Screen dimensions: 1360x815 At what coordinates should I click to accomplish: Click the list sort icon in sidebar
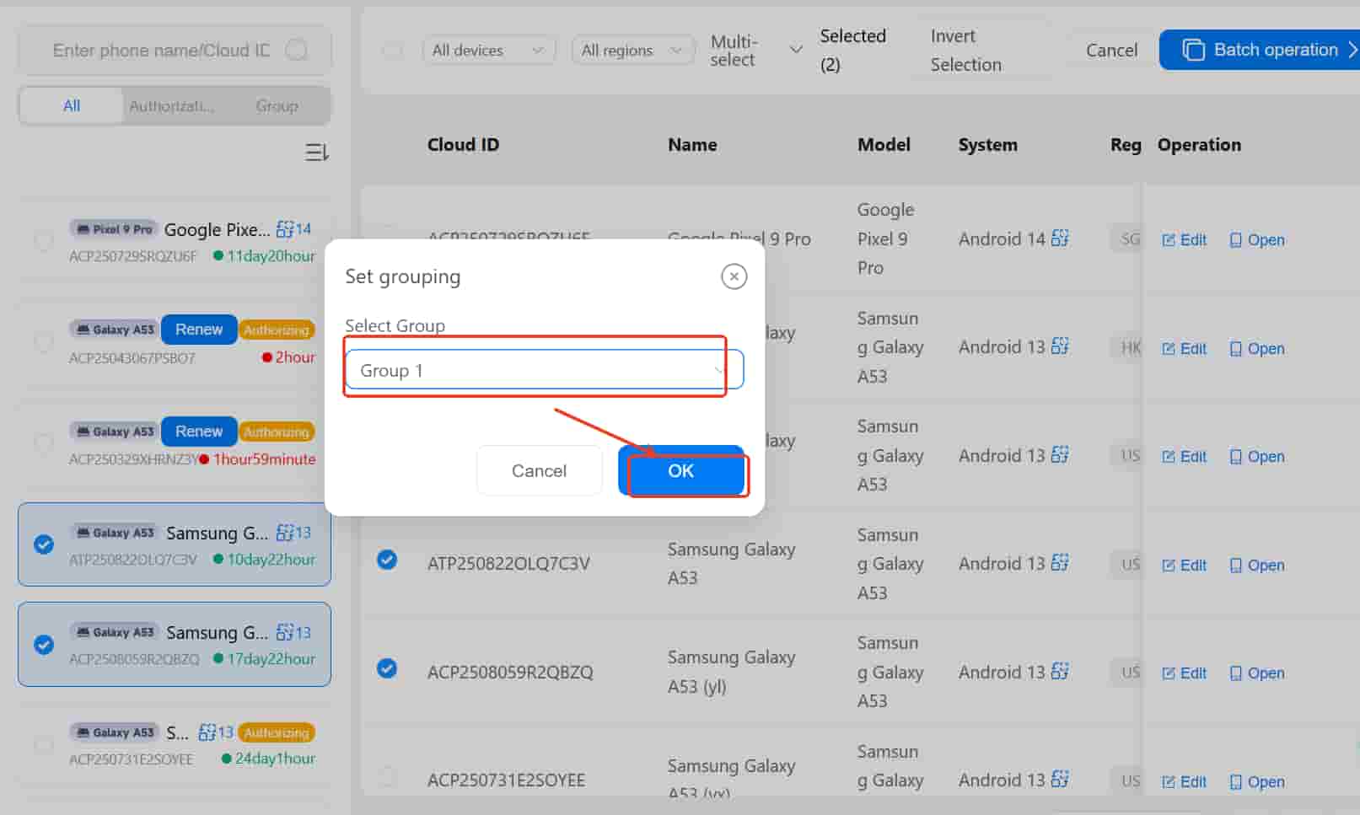point(316,153)
